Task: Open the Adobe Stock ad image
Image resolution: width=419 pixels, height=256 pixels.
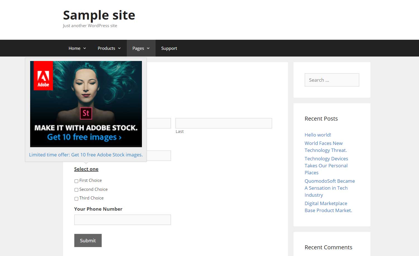Action: click(86, 104)
